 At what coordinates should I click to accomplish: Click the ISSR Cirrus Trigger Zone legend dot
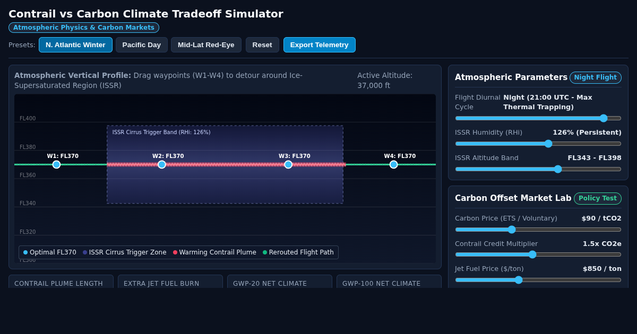[x=85, y=252]
